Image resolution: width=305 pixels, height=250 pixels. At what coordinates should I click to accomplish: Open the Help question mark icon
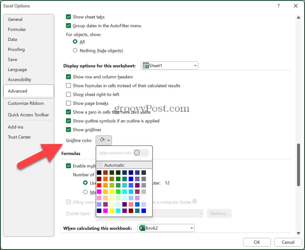(278, 6)
